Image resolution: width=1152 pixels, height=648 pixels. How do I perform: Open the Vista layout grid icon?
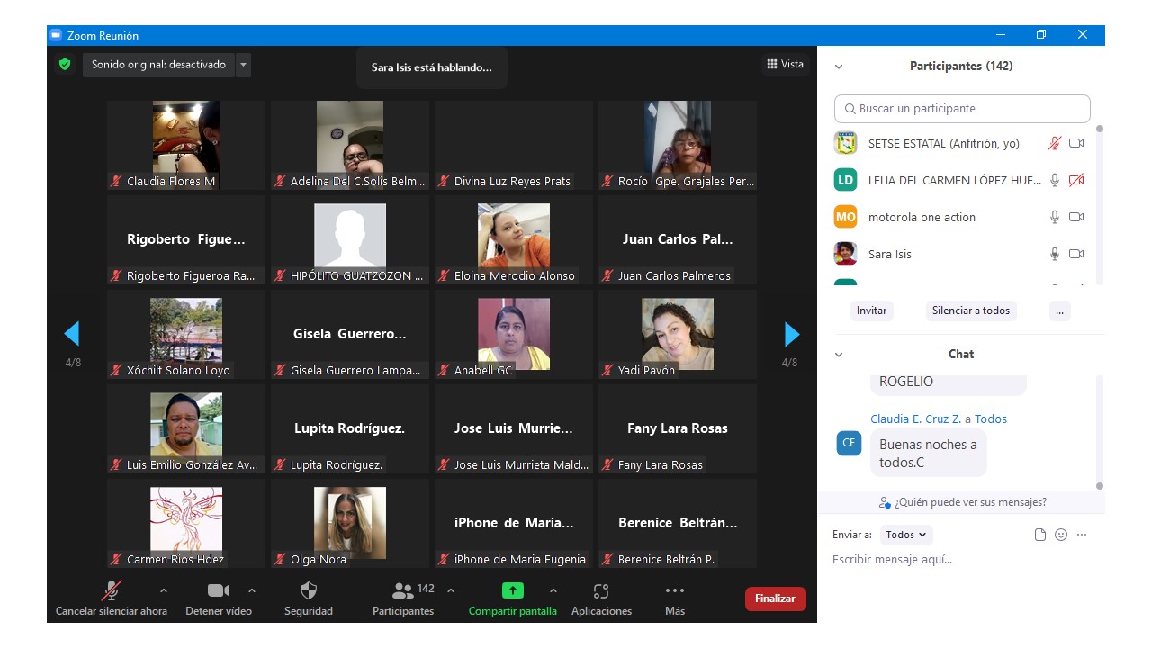(771, 64)
